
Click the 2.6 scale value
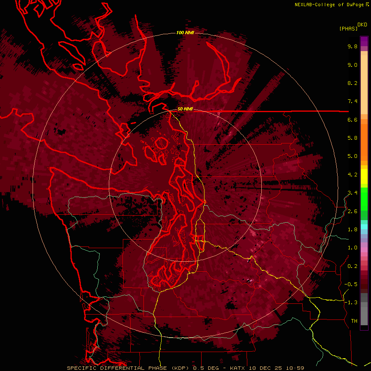[x=352, y=211]
